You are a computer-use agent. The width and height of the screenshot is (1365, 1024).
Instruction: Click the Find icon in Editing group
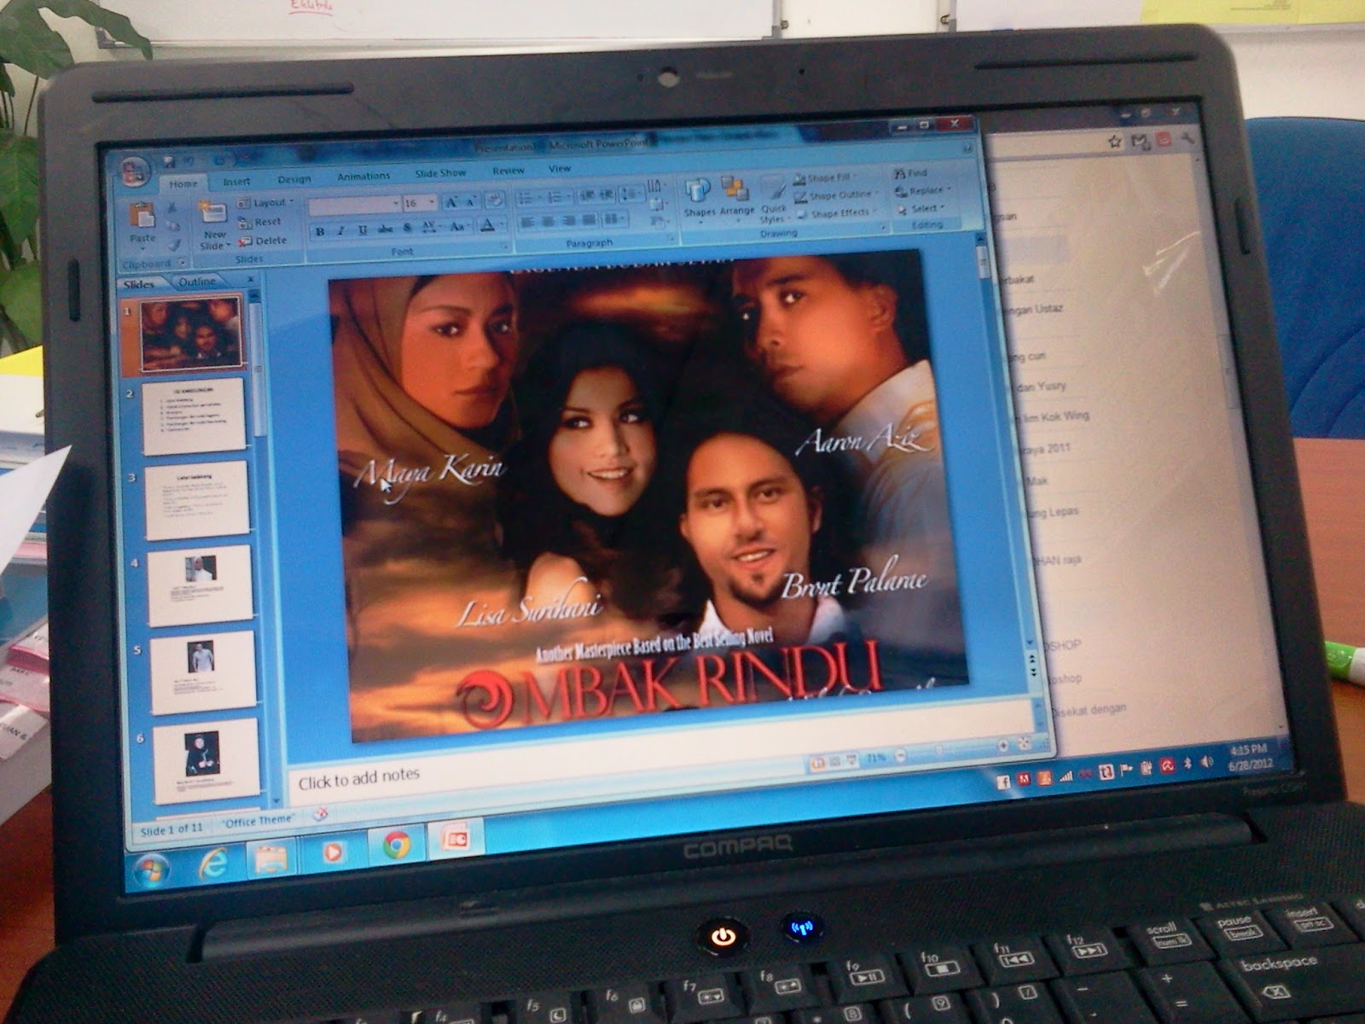point(909,173)
